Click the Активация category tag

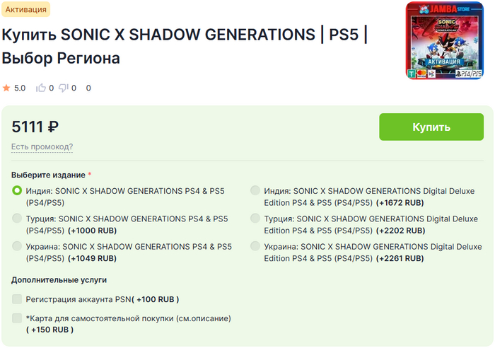[x=26, y=10]
